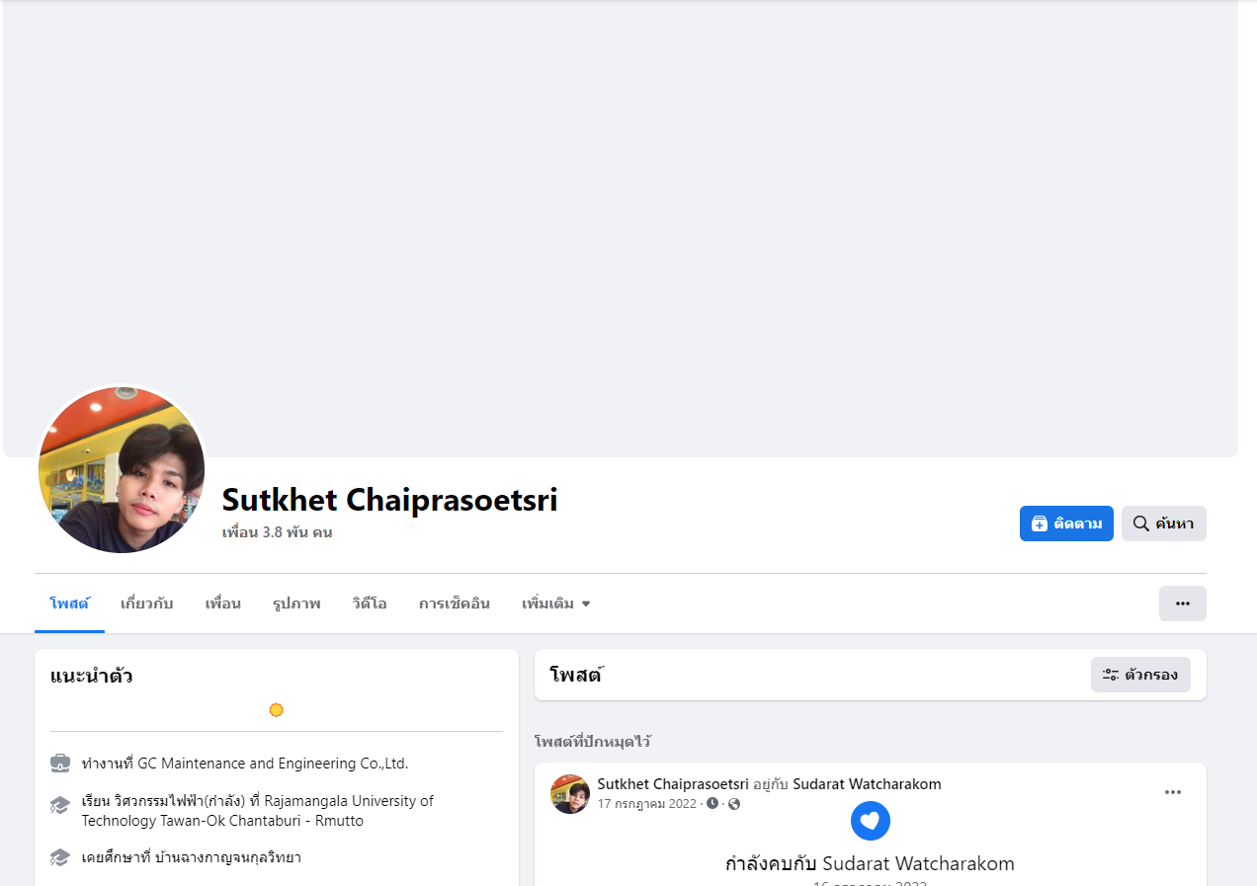Click the graduation cap icon beside เคยศึกษาที่
Screen dimensions: 1257x886
tap(60, 857)
